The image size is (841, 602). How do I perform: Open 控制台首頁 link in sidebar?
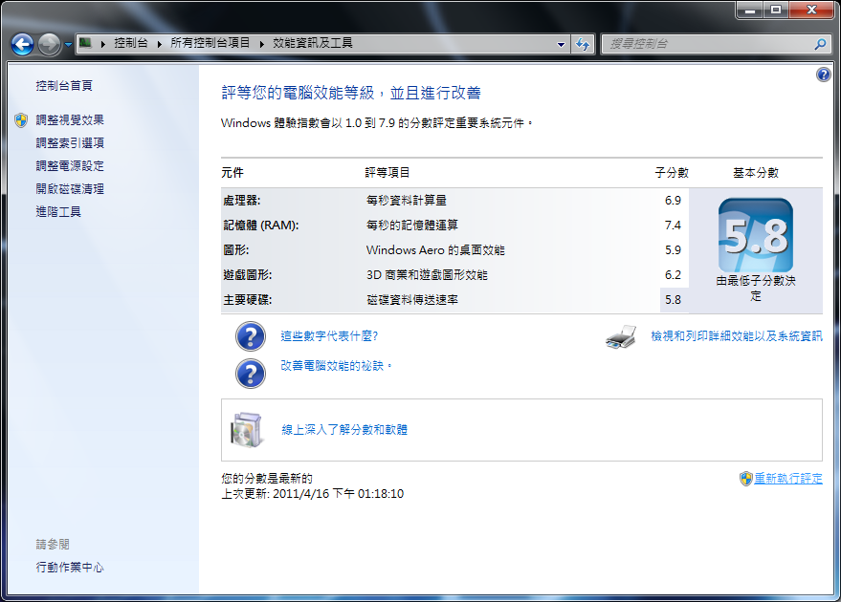point(64,86)
